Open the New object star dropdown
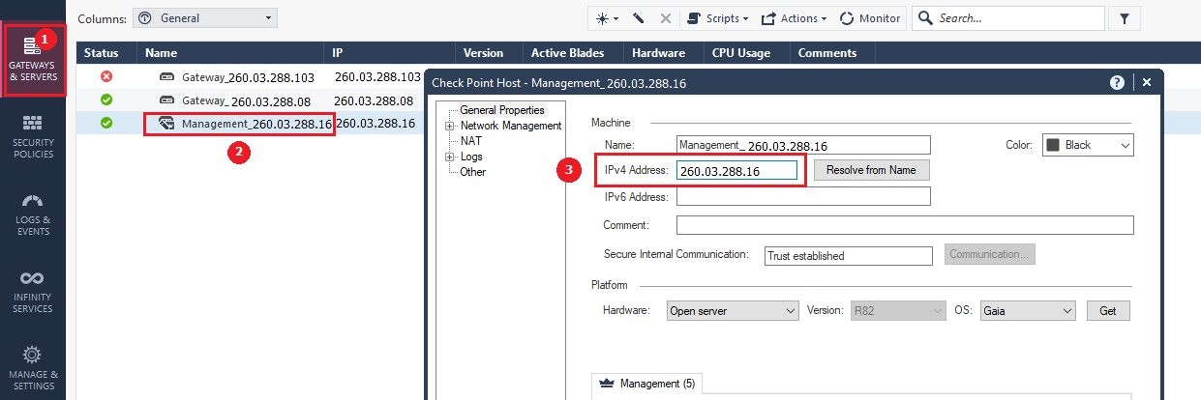The image size is (1201, 400). point(607,18)
